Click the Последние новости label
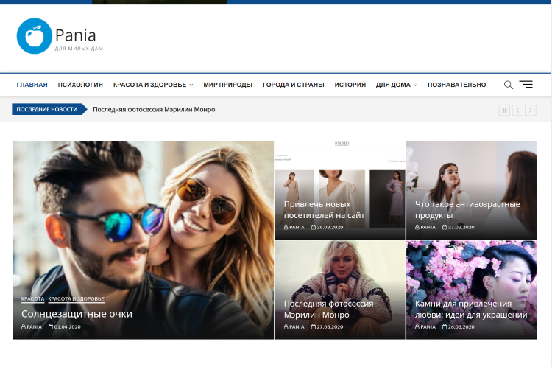The width and height of the screenshot is (552, 367). coord(46,109)
